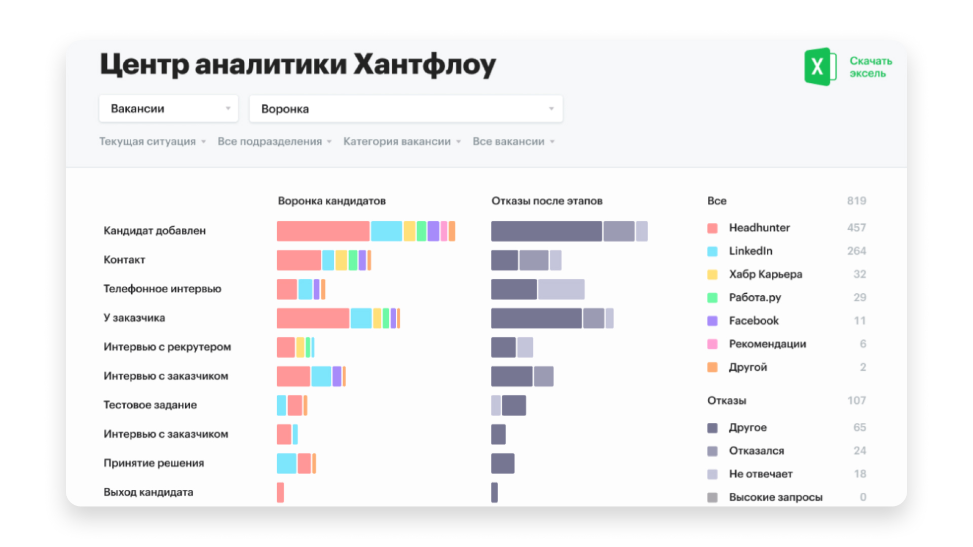Click the Headhunter red legend swatch
Image resolution: width=973 pixels, height=547 pixels.
pyautogui.click(x=712, y=228)
